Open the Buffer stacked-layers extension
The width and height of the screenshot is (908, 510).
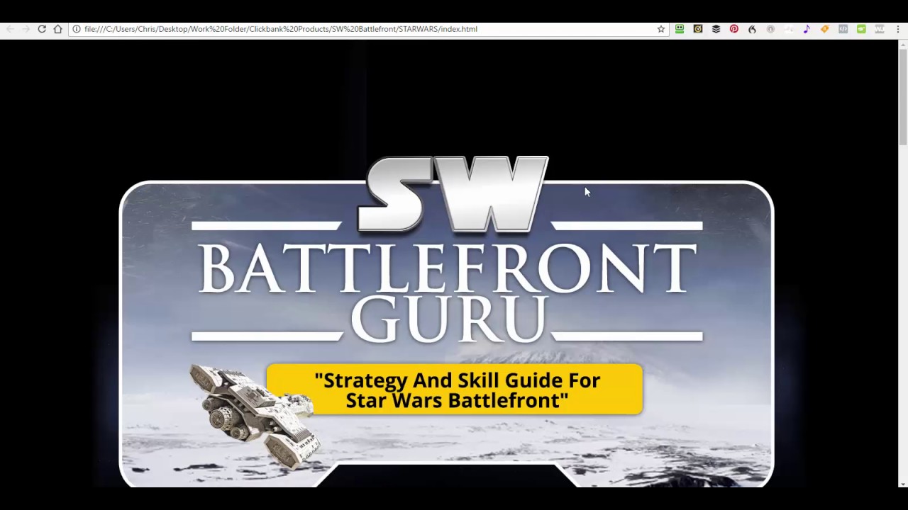tap(716, 29)
